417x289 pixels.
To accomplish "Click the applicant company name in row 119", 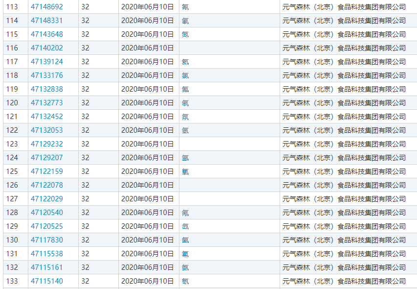I will point(344,89).
